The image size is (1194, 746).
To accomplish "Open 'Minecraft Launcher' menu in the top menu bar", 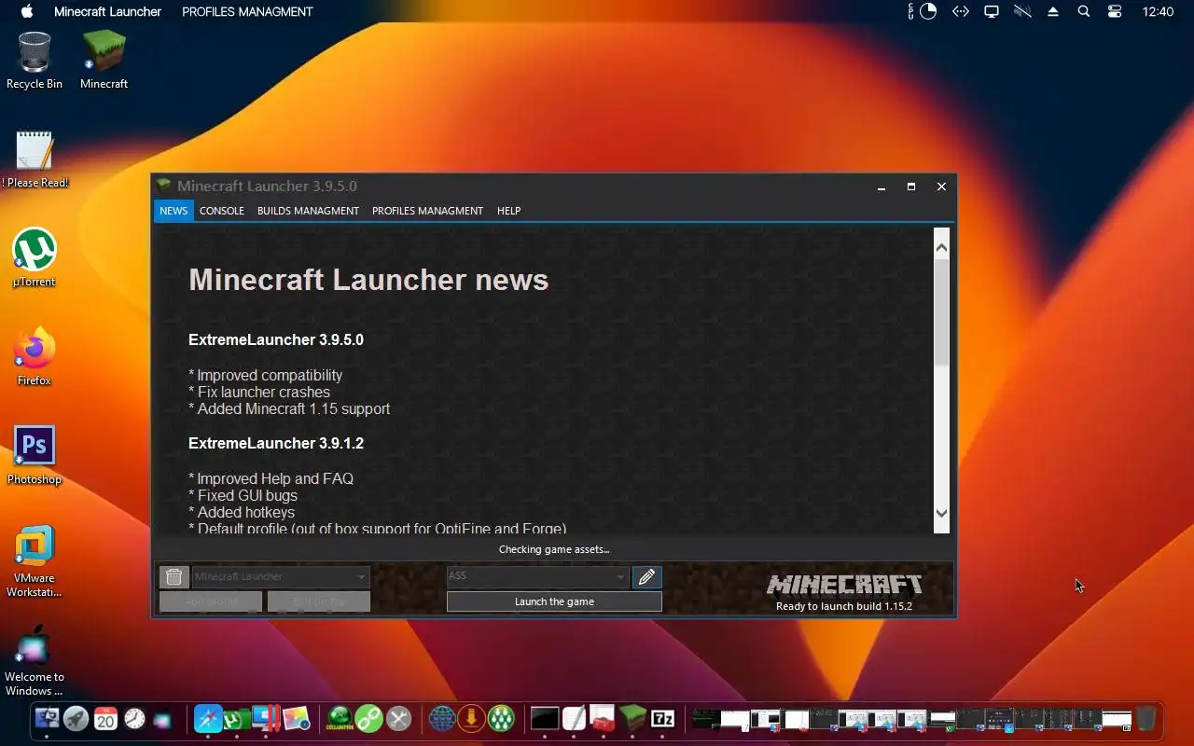I will click(107, 11).
